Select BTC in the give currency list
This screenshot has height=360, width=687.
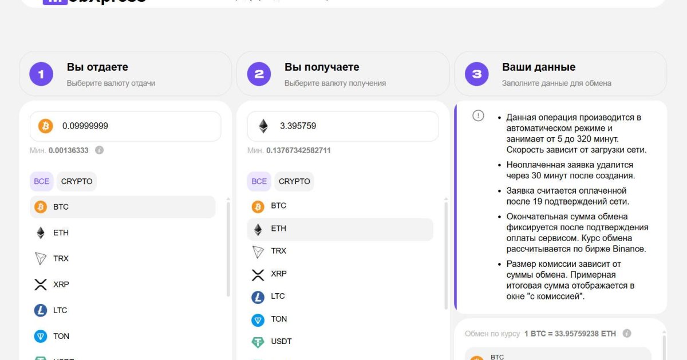click(x=123, y=207)
